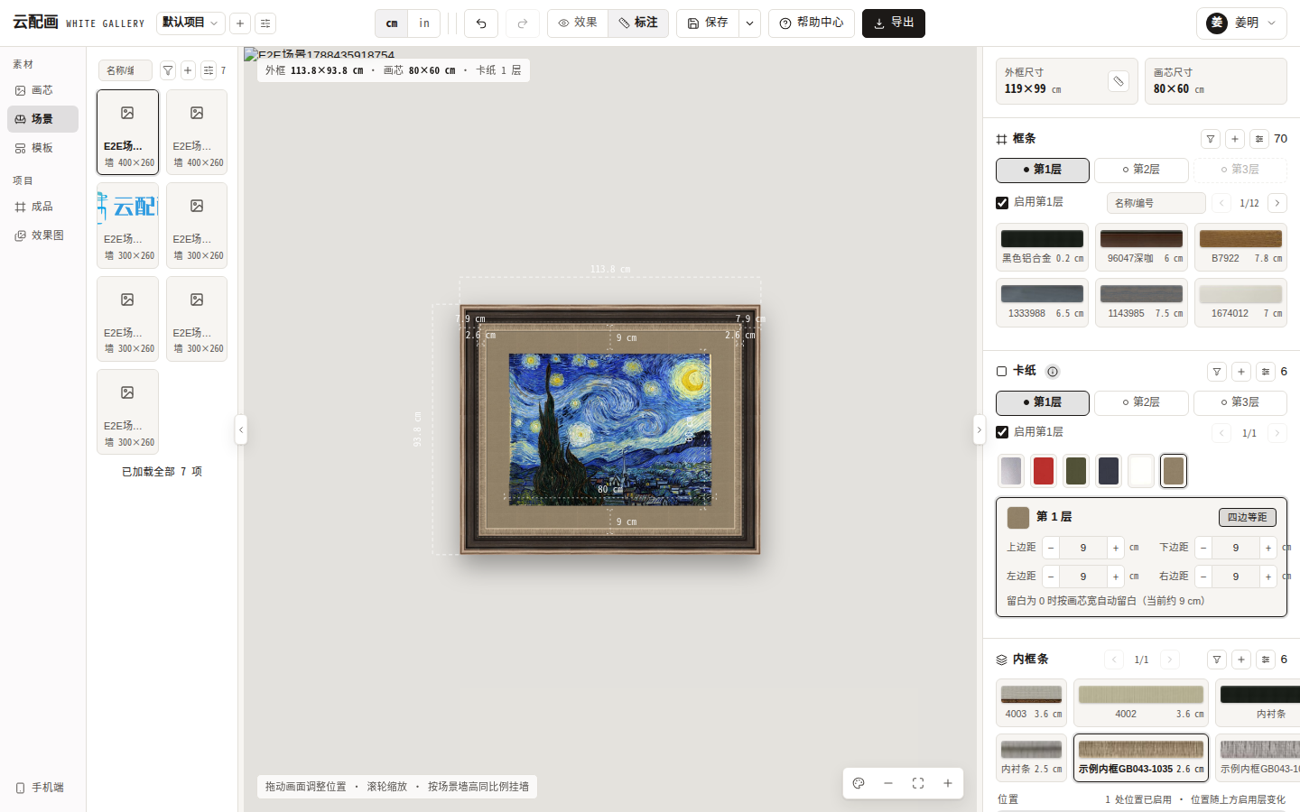Open the 场景 scenes section
Viewport: 1300px width, 812px height.
[x=42, y=119]
